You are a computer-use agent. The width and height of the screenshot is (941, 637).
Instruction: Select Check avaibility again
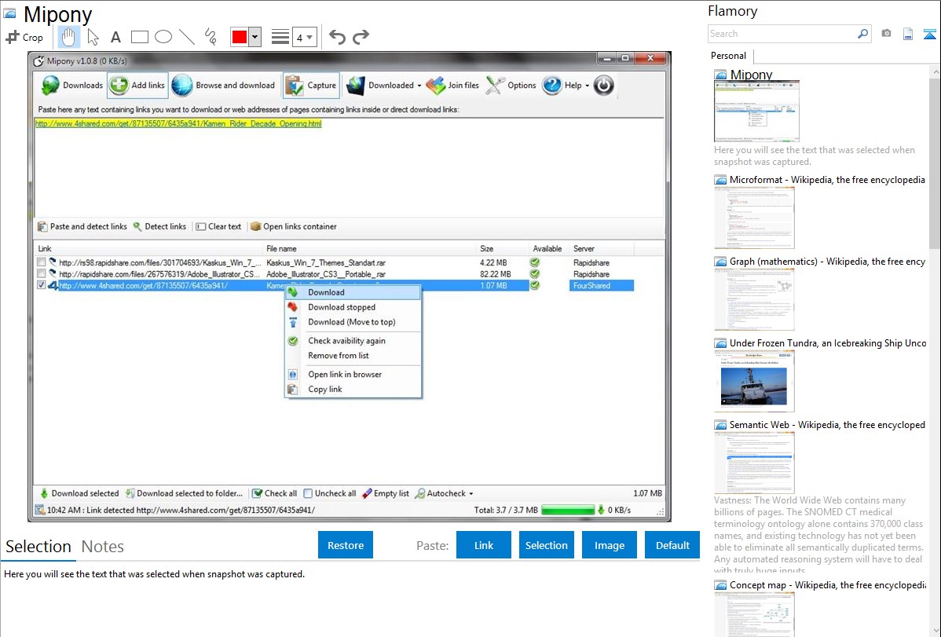[353, 340]
